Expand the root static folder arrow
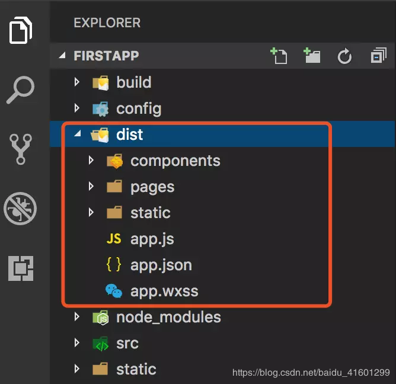Image resolution: width=396 pixels, height=384 pixels. point(77,369)
